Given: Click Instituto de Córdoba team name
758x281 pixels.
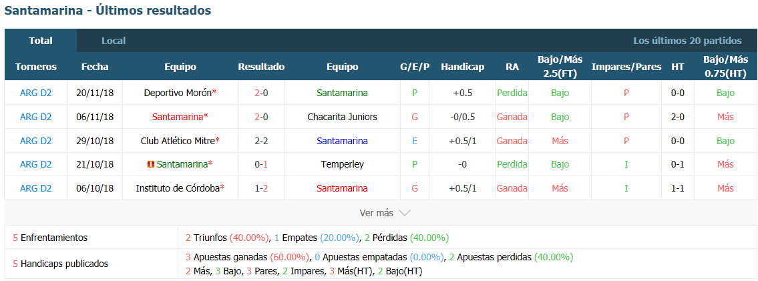Looking at the screenshot, I should (178, 188).
